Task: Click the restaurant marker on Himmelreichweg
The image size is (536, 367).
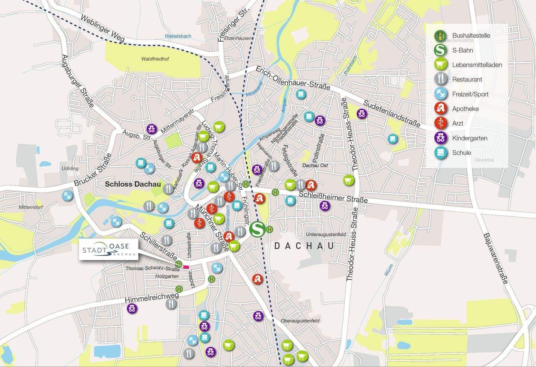Action: pyautogui.click(x=171, y=303)
